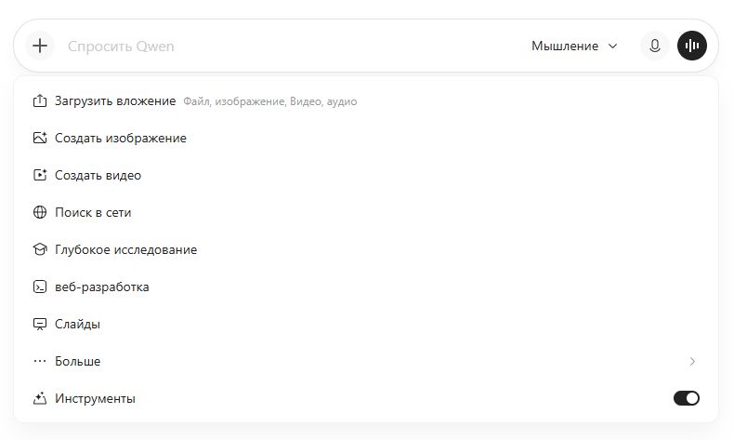Select Глубокое исследование option
Image resolution: width=734 pixels, height=440 pixels.
(x=366, y=249)
